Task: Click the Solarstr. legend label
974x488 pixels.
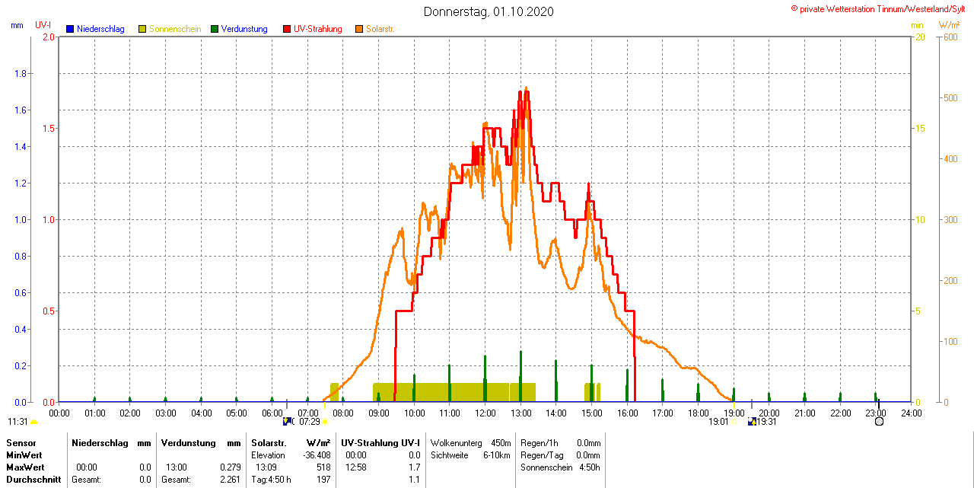Action: (x=380, y=29)
